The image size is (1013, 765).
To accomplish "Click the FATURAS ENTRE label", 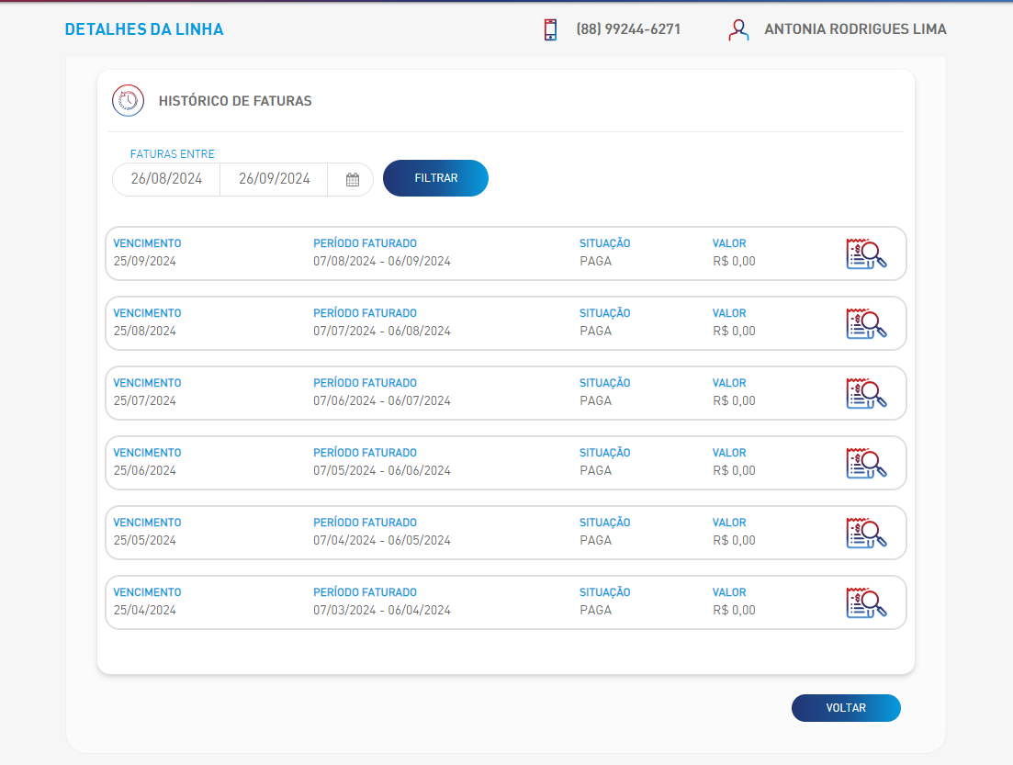I will pos(173,153).
